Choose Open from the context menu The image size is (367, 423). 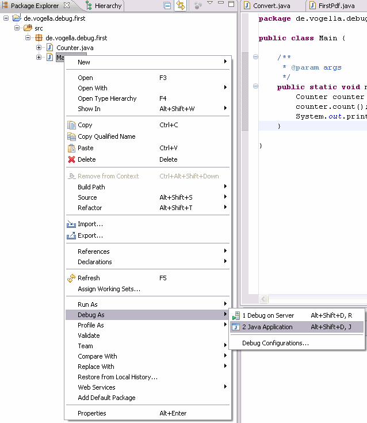point(148,78)
